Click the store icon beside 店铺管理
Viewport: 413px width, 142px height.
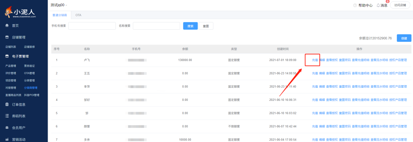[7, 37]
